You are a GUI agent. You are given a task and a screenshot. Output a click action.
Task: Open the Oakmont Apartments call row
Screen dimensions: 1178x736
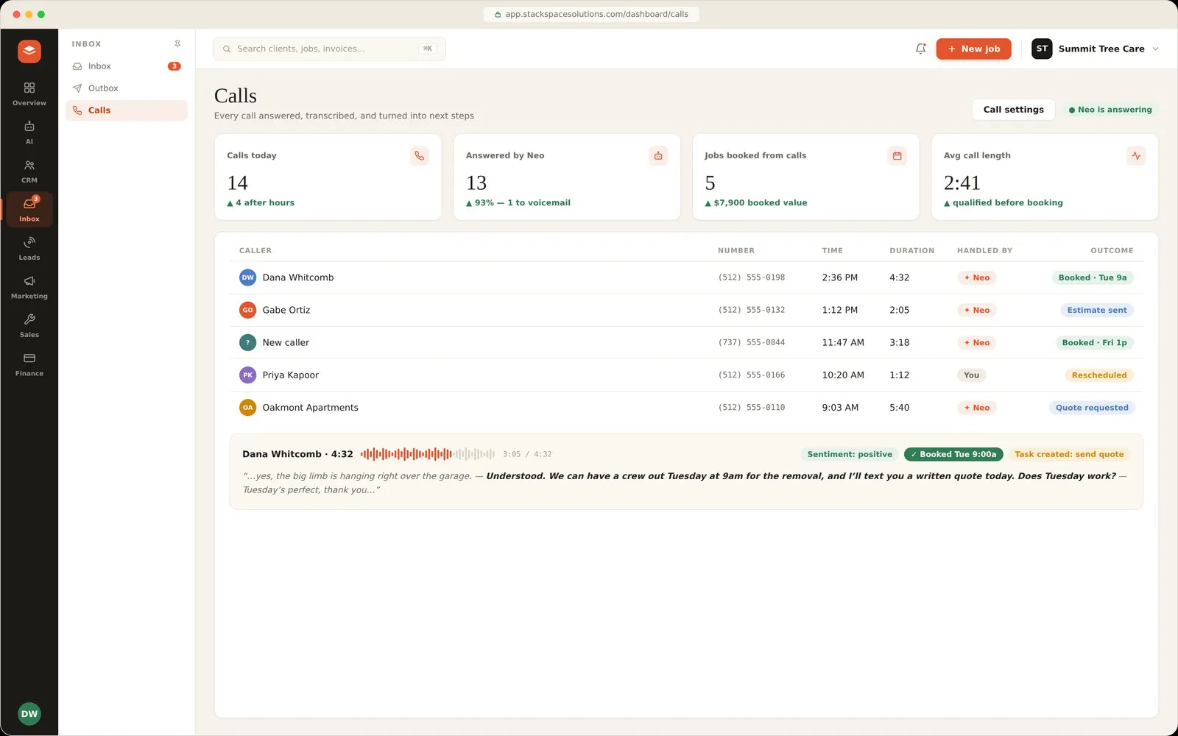pos(686,407)
